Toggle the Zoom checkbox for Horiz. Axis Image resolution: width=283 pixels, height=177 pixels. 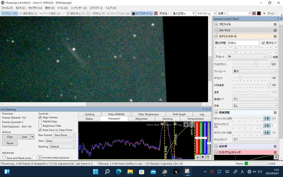162,124
